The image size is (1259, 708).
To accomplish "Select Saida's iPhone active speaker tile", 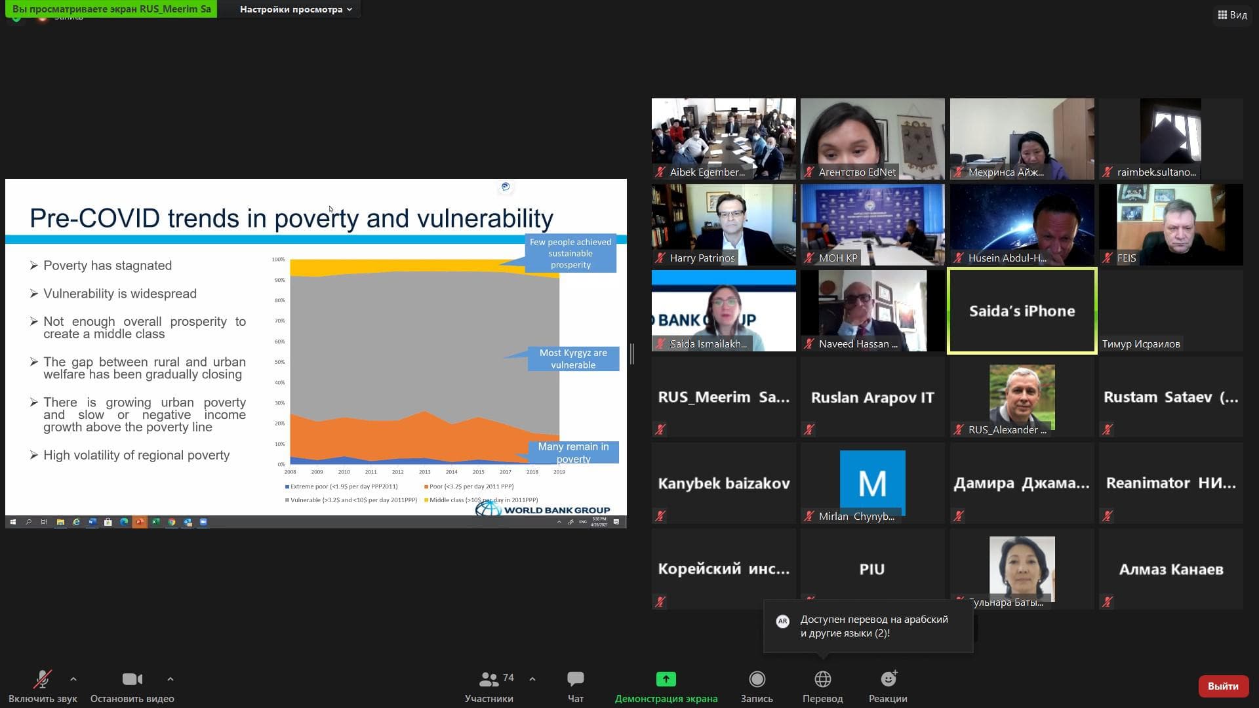I will (x=1022, y=311).
